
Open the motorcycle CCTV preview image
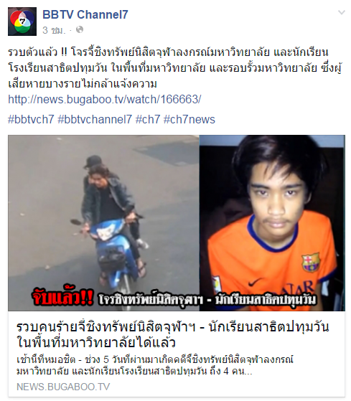(103, 223)
